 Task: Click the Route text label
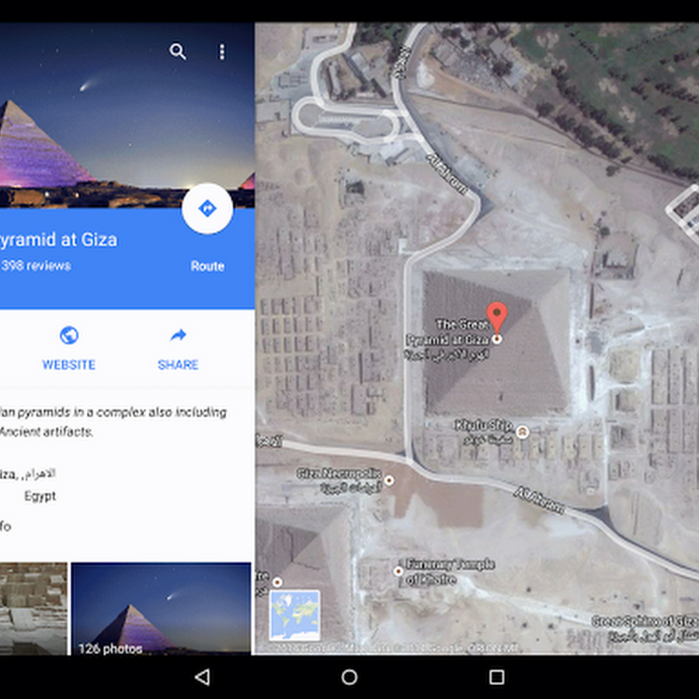click(x=207, y=266)
